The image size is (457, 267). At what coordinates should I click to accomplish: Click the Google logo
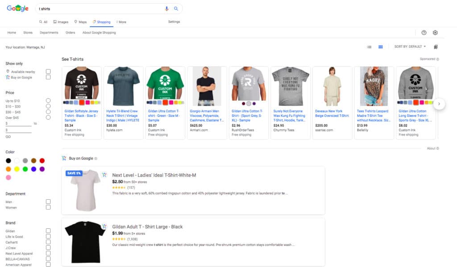[17, 8]
